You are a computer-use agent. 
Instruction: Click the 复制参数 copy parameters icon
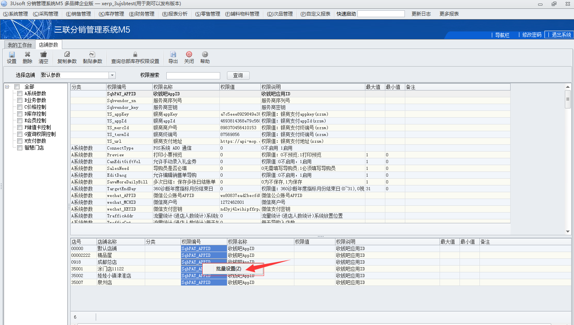pyautogui.click(x=67, y=55)
